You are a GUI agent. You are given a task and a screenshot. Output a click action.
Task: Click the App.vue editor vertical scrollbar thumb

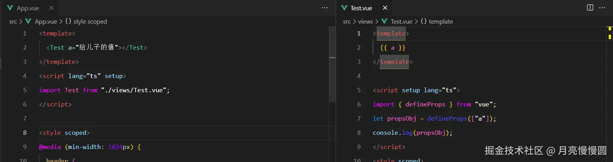click(332, 79)
